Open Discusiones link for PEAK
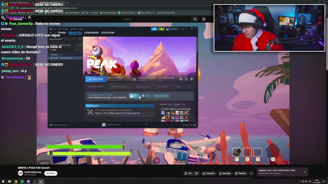The height and width of the screenshot is (184, 328). 163,87
